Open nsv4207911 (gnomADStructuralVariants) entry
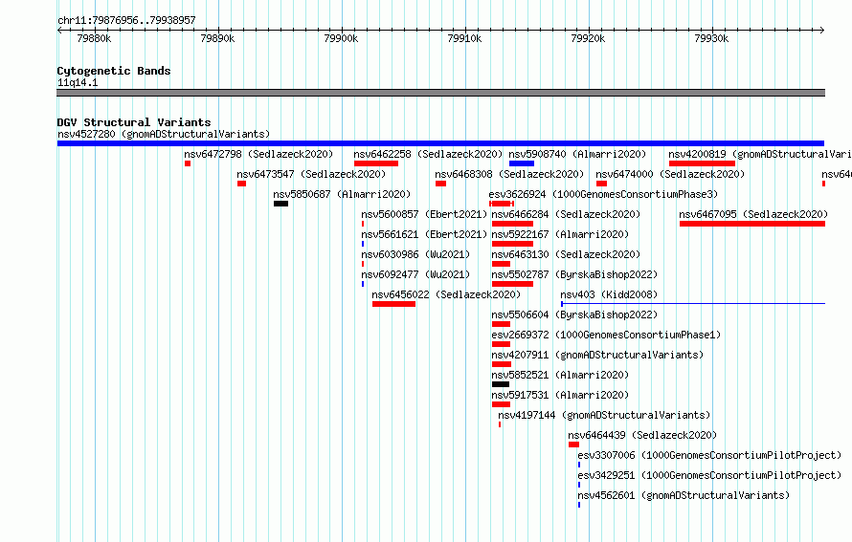This screenshot has height=542, width=852. click(597, 355)
